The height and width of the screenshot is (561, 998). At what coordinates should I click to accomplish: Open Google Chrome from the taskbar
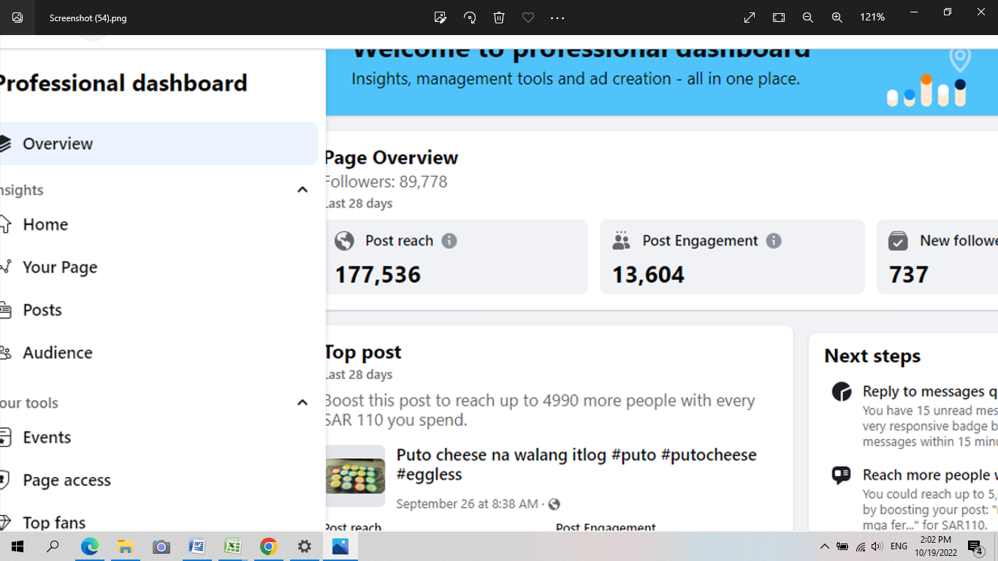[268, 546]
